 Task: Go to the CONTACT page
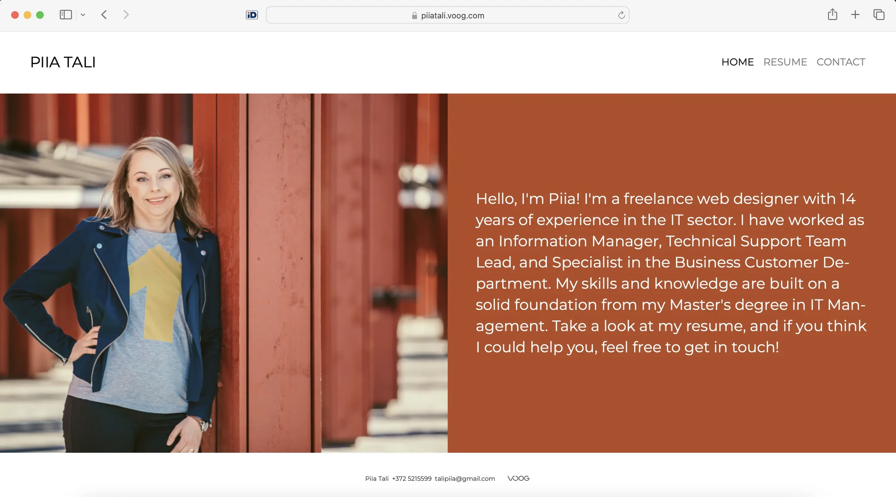pos(840,62)
